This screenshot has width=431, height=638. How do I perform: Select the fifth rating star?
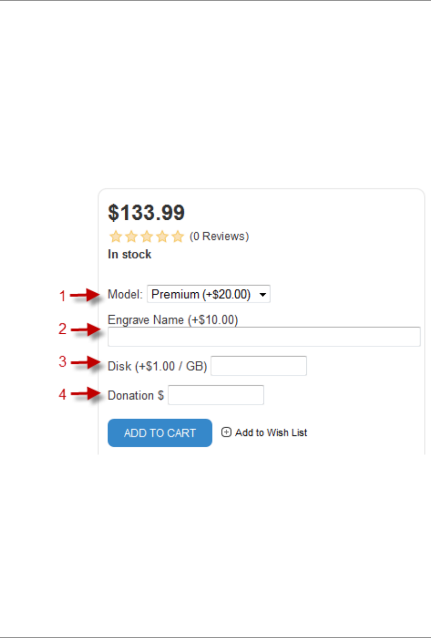(x=178, y=237)
